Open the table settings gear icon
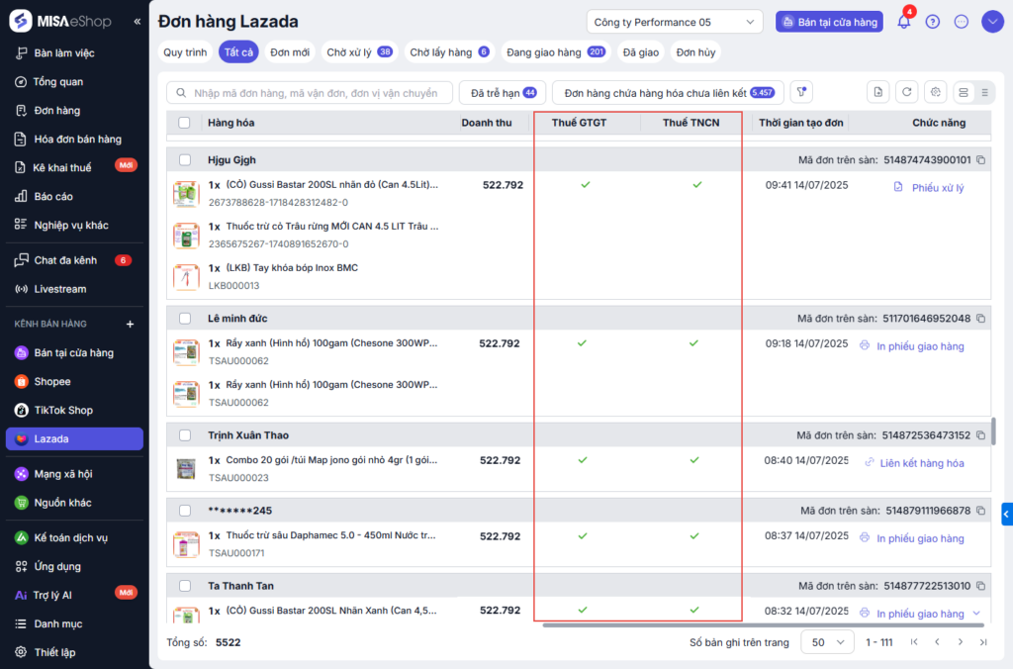Viewport: 1013px width, 669px height. (x=935, y=92)
